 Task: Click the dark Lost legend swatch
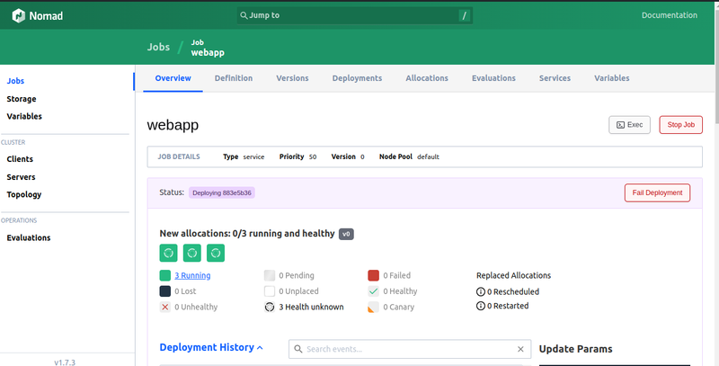click(x=165, y=291)
